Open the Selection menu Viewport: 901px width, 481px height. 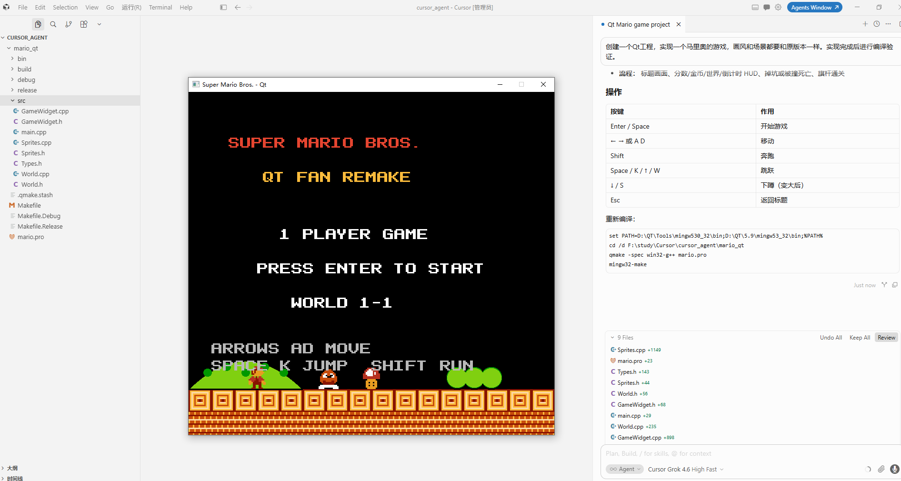[65, 7]
